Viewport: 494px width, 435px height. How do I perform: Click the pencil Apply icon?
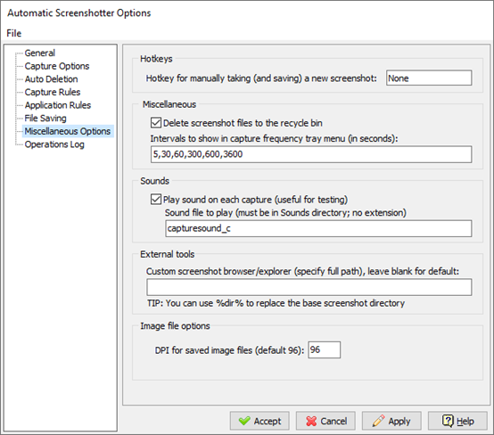[x=378, y=421]
